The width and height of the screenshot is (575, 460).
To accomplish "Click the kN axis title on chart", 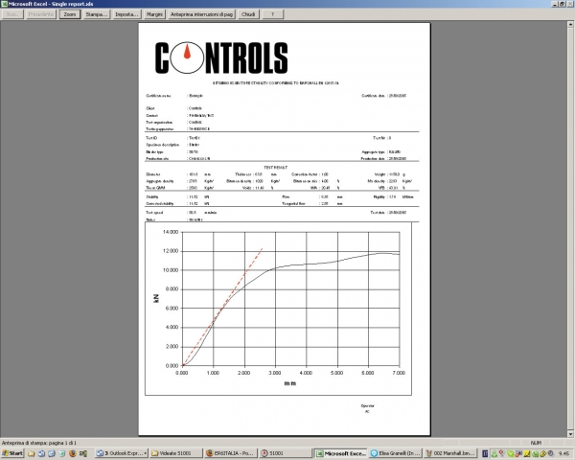I will (x=156, y=298).
